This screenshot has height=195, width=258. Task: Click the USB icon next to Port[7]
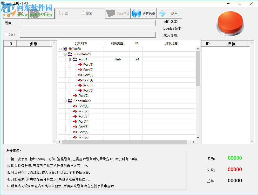pyautogui.click(x=75, y=137)
